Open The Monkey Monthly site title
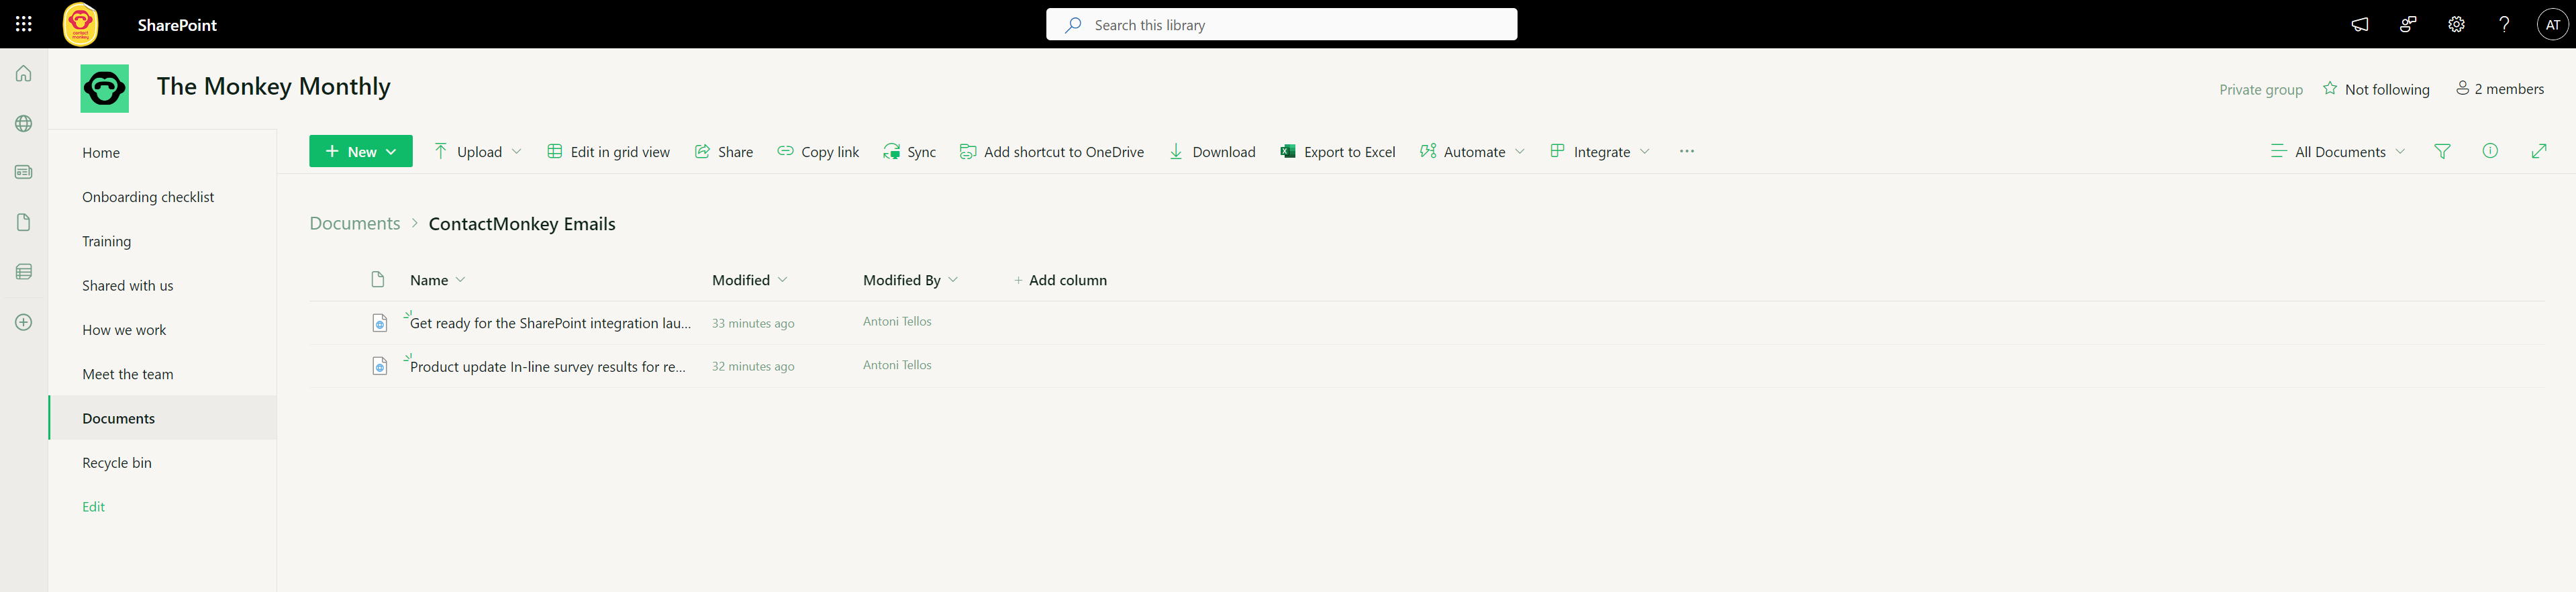The height and width of the screenshot is (592, 2576). coord(273,86)
